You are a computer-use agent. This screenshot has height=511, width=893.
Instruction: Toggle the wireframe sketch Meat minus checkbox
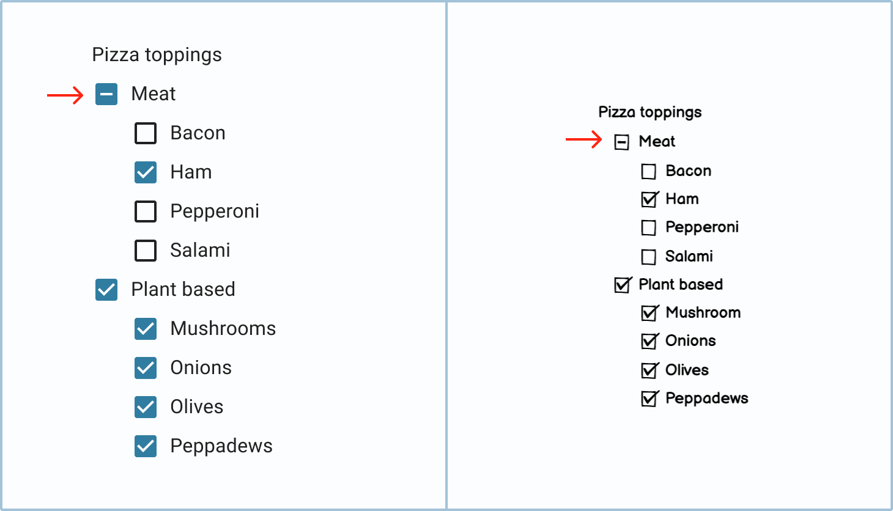[x=621, y=142]
